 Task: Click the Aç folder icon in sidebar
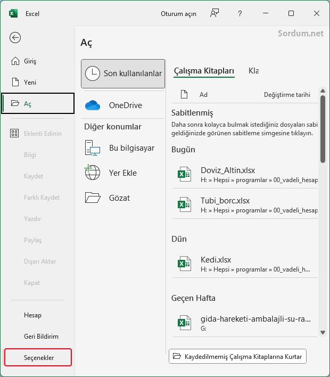tap(15, 103)
